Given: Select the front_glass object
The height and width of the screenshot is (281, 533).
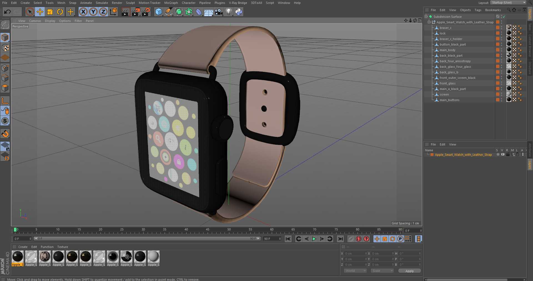Looking at the screenshot, I should point(447,83).
